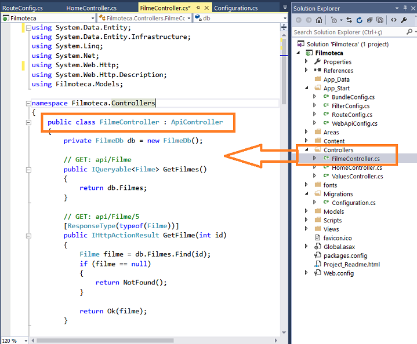Expand the Areas folder arrow
417x344 pixels.
click(306, 131)
